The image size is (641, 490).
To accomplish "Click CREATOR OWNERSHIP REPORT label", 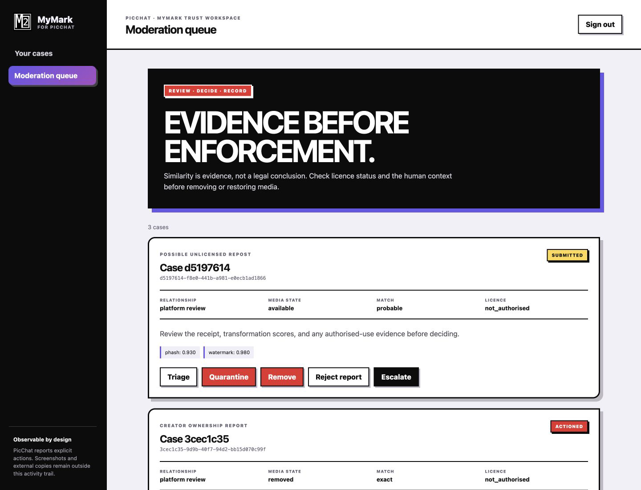I will (203, 425).
